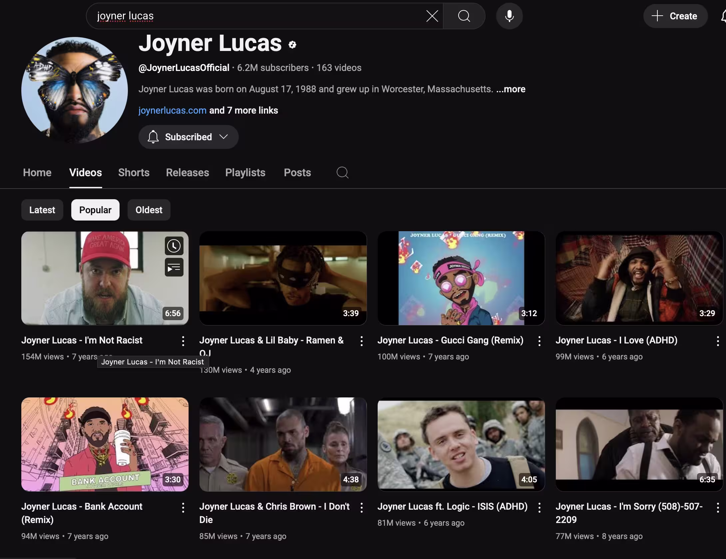This screenshot has width=726, height=559.
Task: Open options menu for I'm Sorry video
Action: [718, 507]
